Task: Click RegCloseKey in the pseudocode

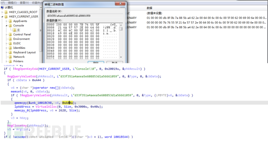Action: [x=17, y=126]
